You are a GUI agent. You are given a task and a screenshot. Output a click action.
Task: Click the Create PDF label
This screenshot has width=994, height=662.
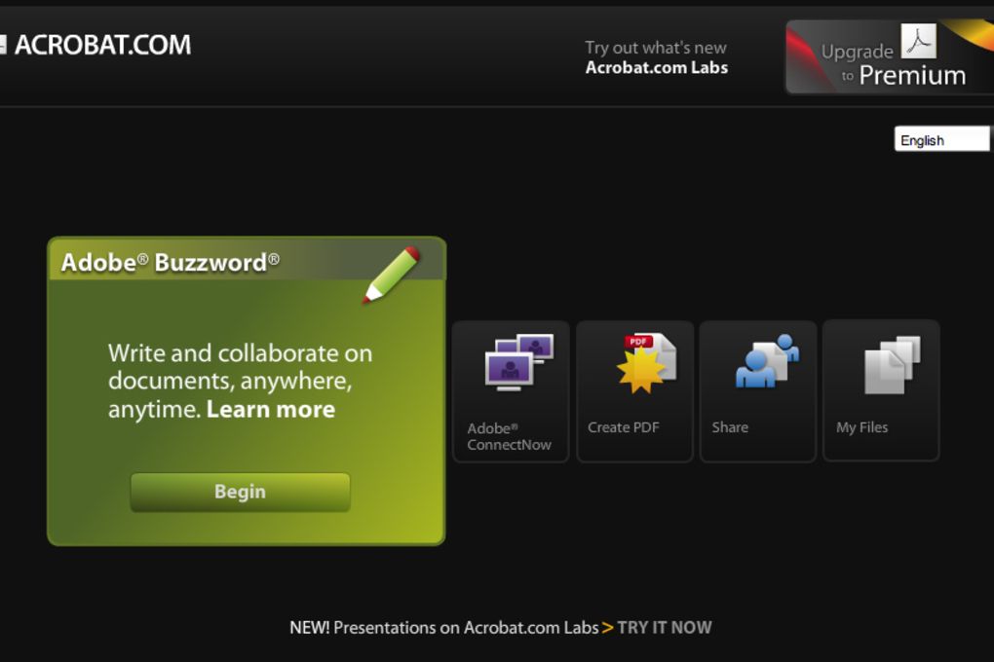pos(623,427)
